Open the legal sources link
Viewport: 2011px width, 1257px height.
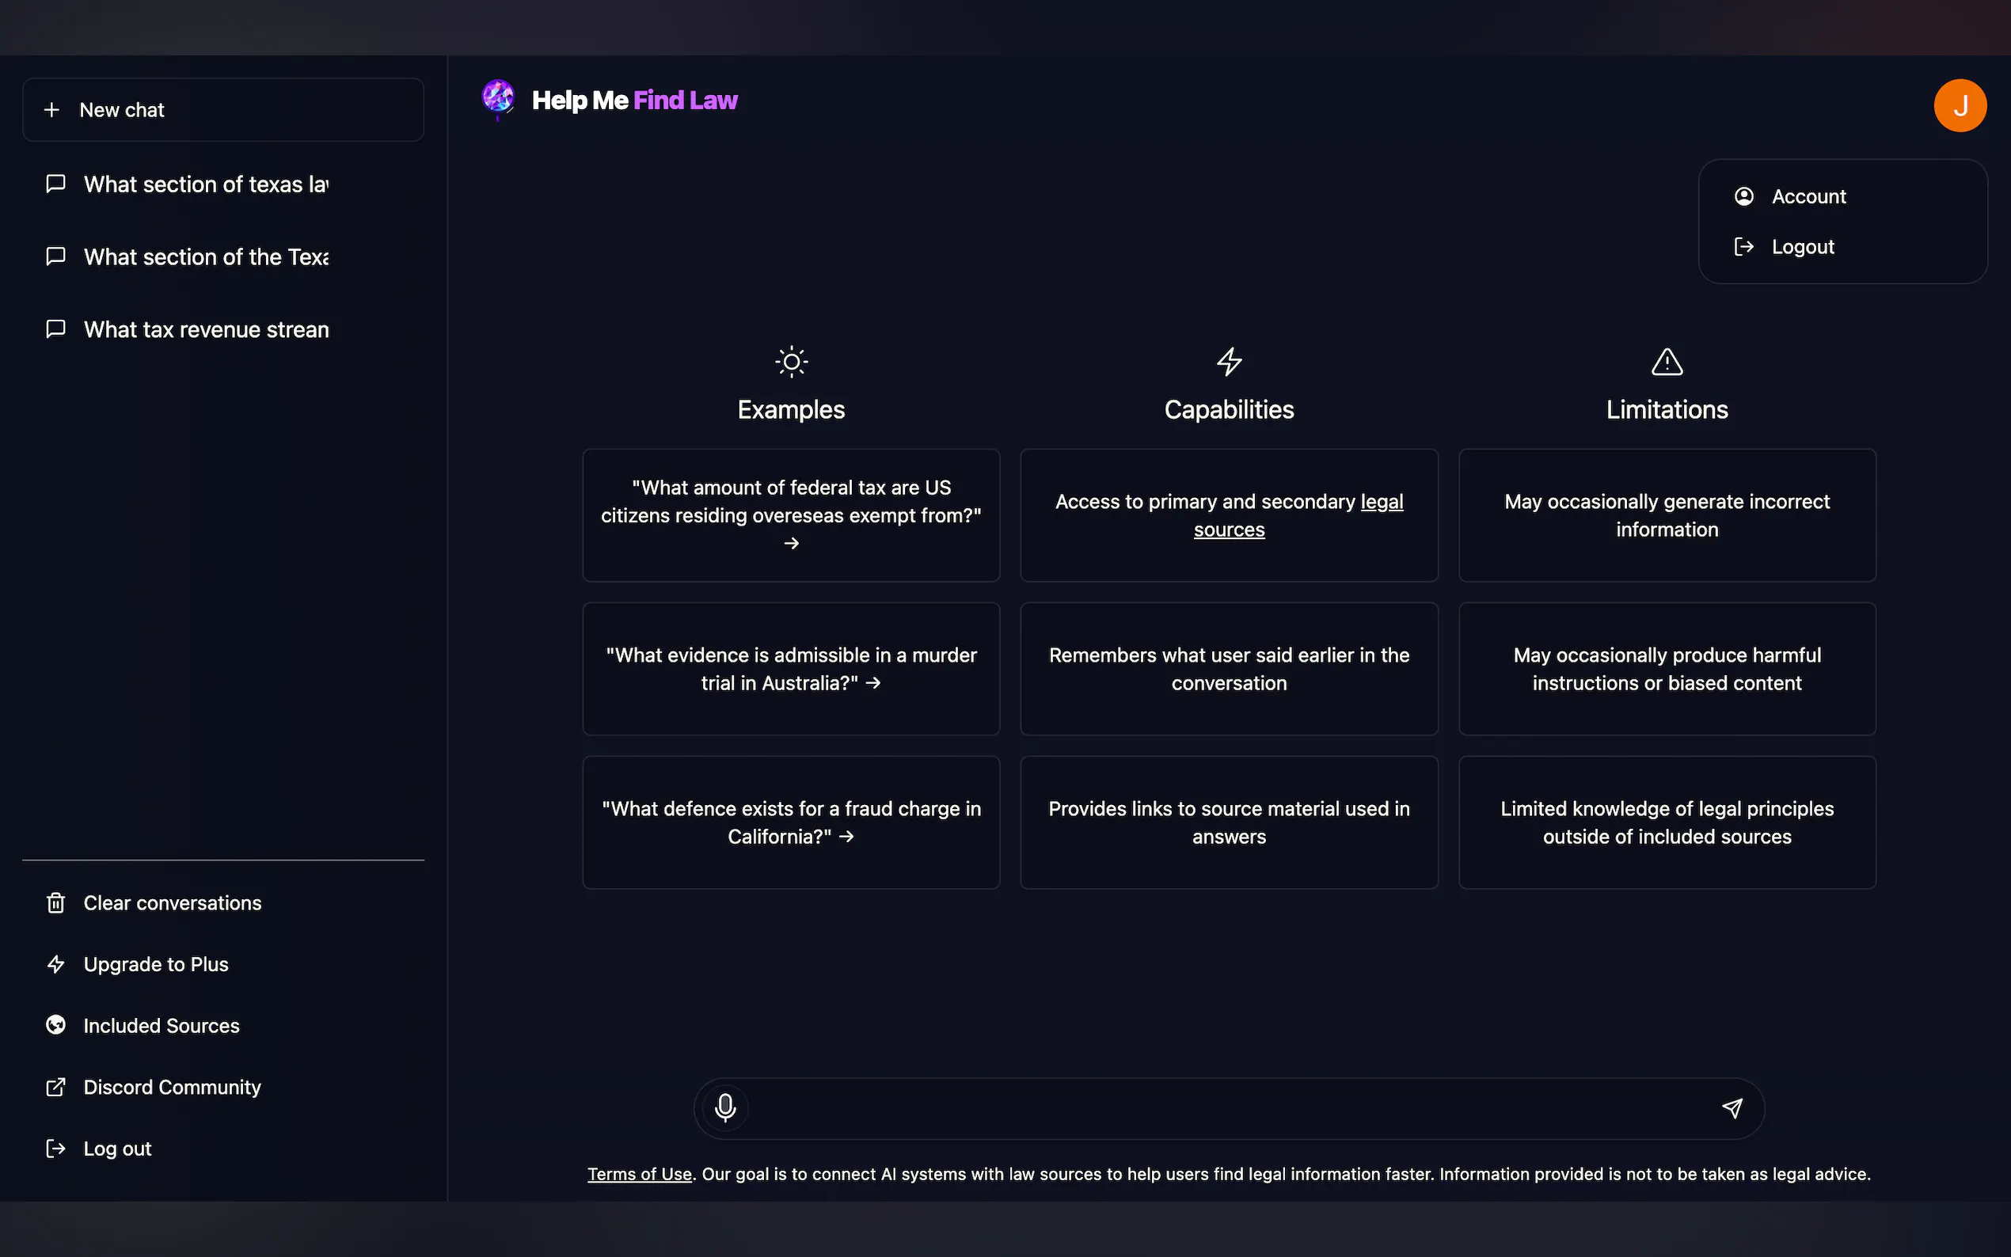1229,530
